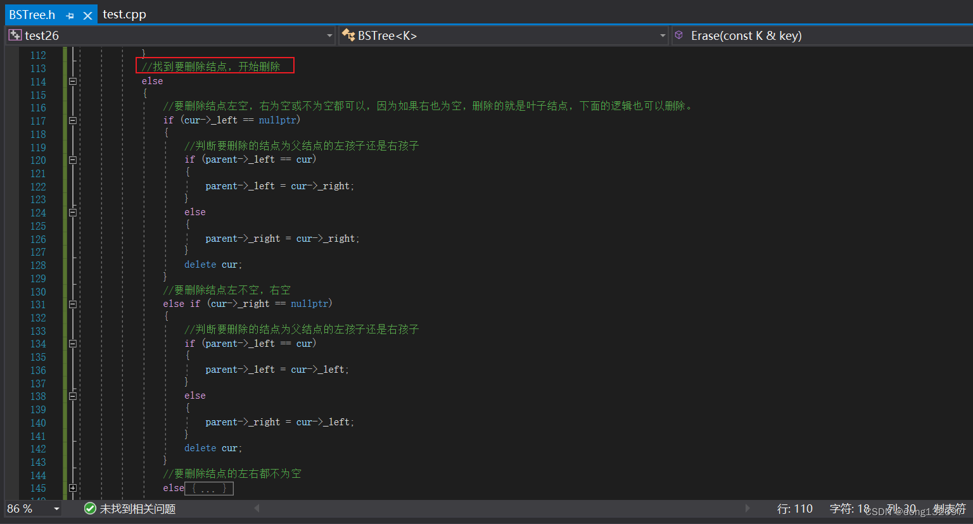Collapse the if block at line 117
973x524 pixels.
tap(73, 120)
